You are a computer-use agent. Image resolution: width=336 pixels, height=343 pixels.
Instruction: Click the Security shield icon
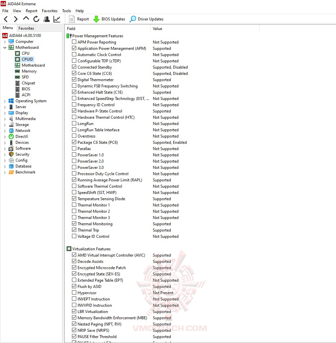(11, 154)
